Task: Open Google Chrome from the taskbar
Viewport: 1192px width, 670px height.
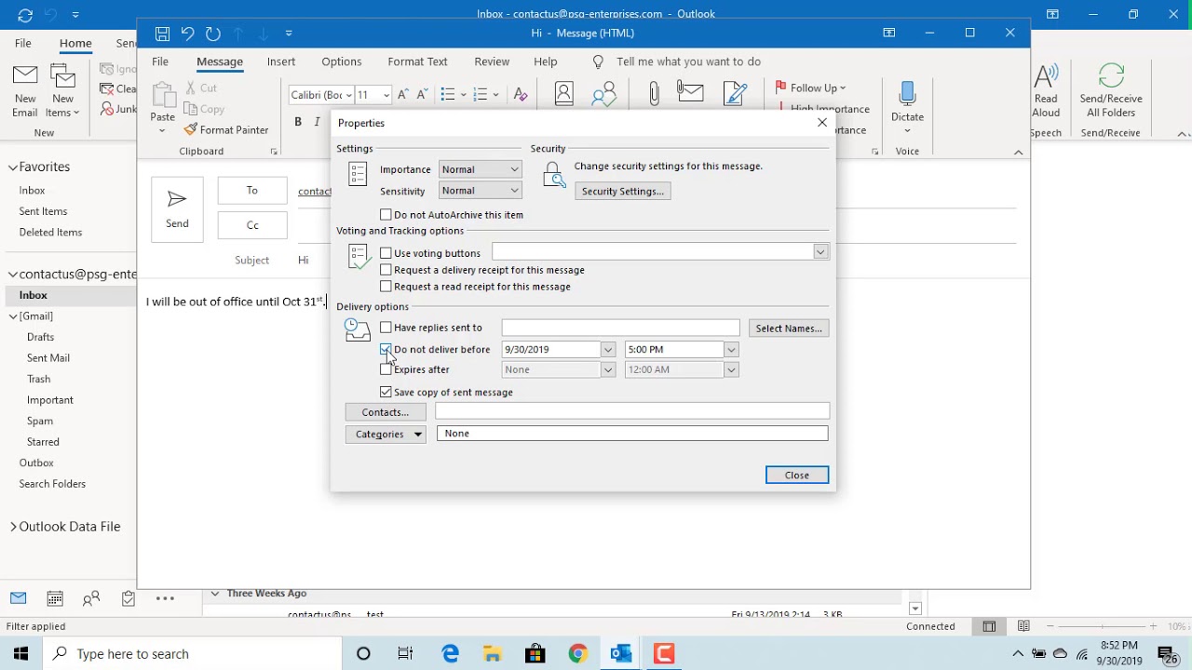Action: [578, 654]
